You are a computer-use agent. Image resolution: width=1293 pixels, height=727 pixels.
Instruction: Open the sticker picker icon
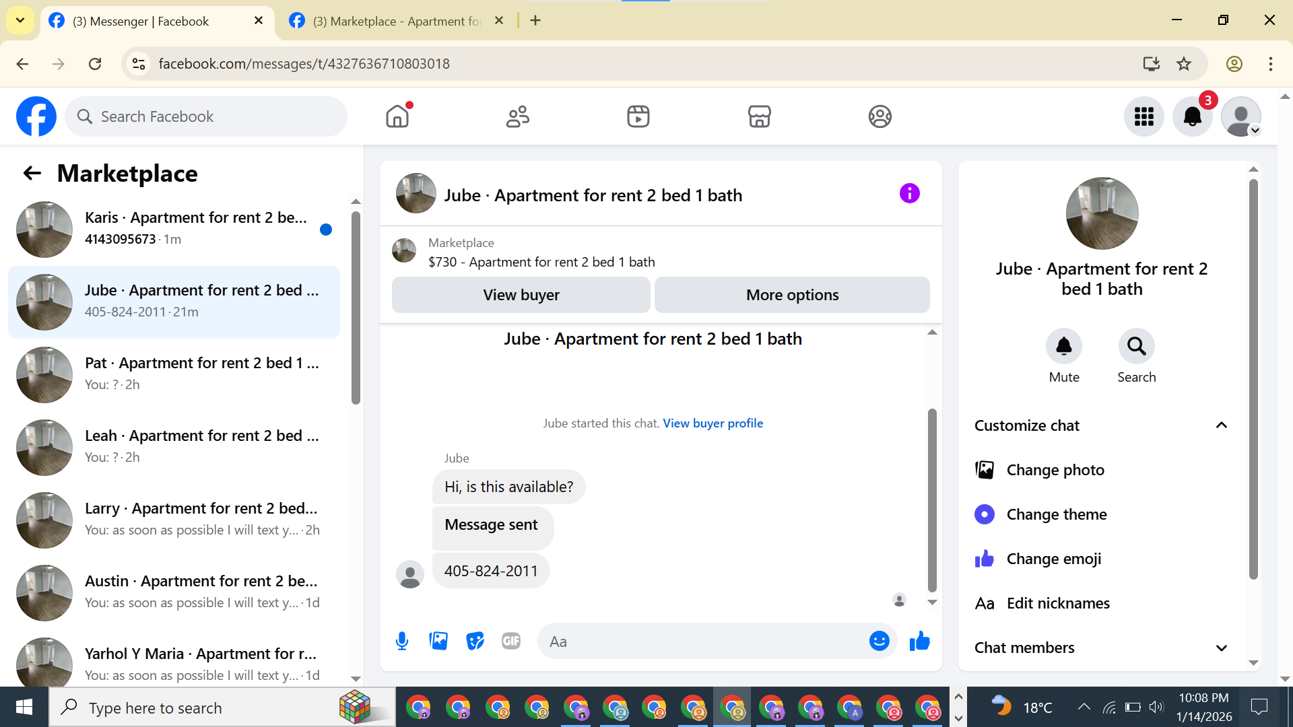tap(475, 641)
